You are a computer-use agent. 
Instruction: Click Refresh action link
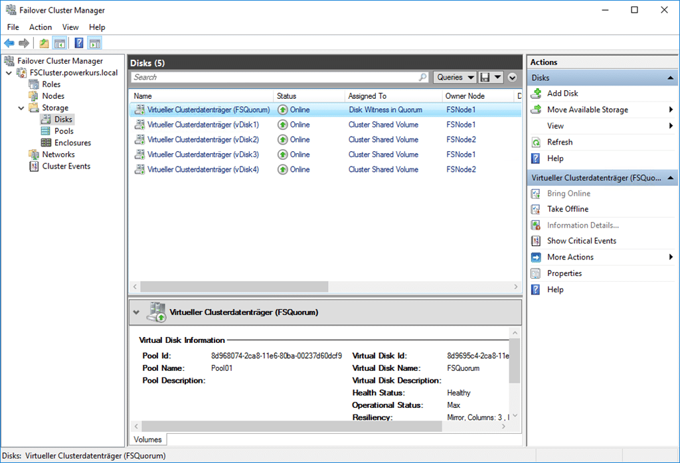click(x=559, y=142)
